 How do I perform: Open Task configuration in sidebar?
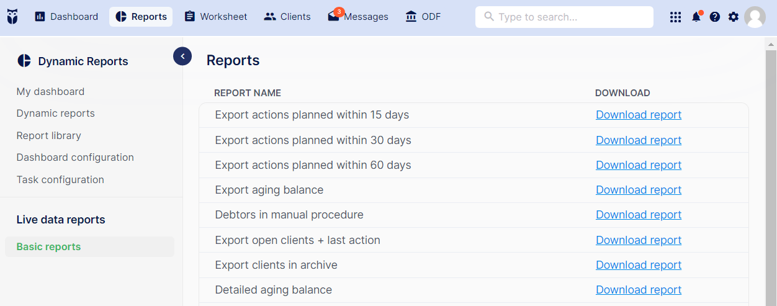(60, 179)
